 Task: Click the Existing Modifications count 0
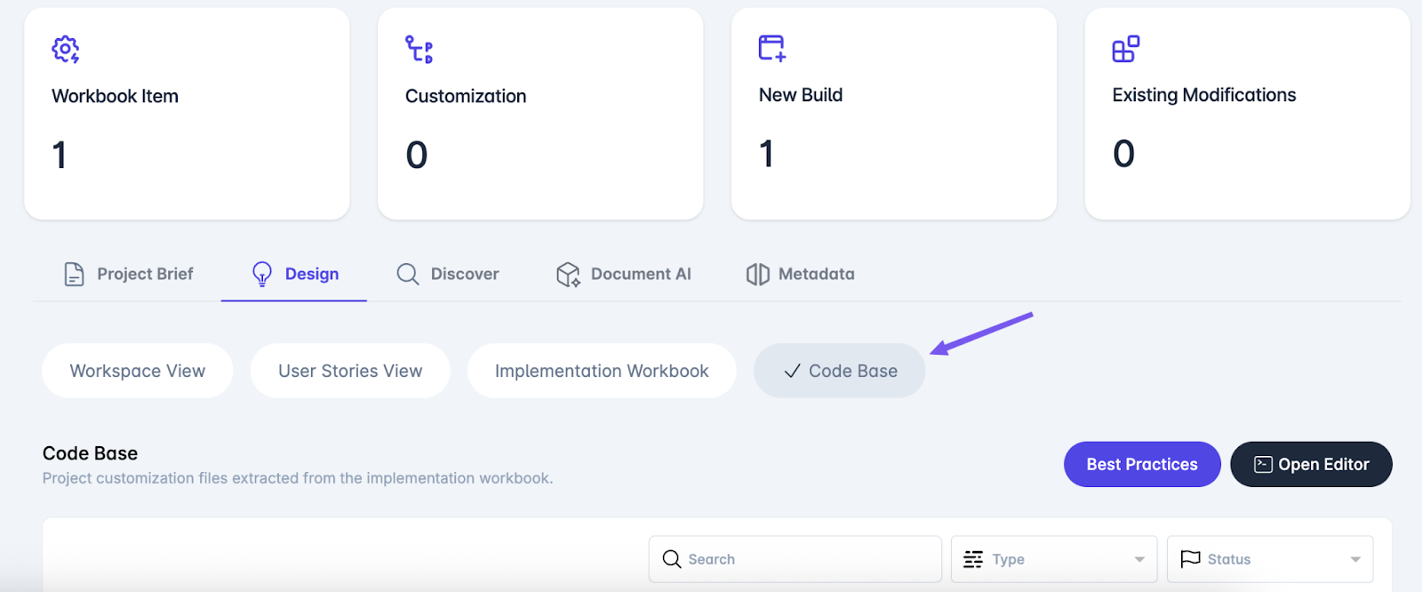pyautogui.click(x=1124, y=154)
